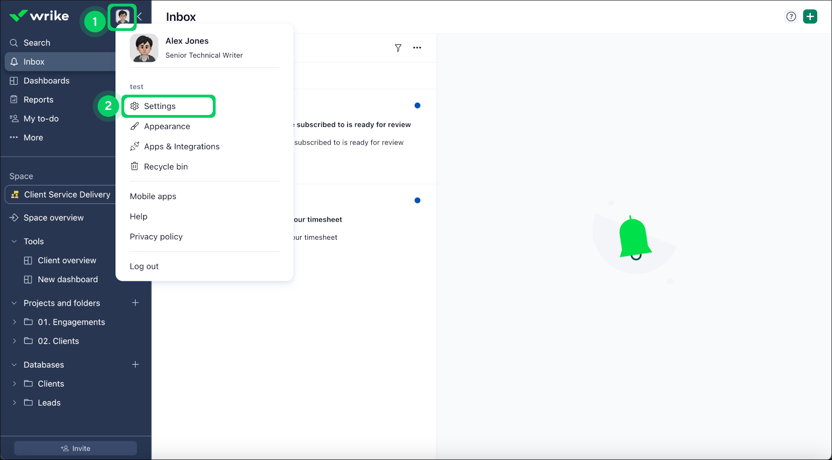Image resolution: width=832 pixels, height=460 pixels.
Task: Expand the 01. Engagements folder
Action: pos(14,322)
